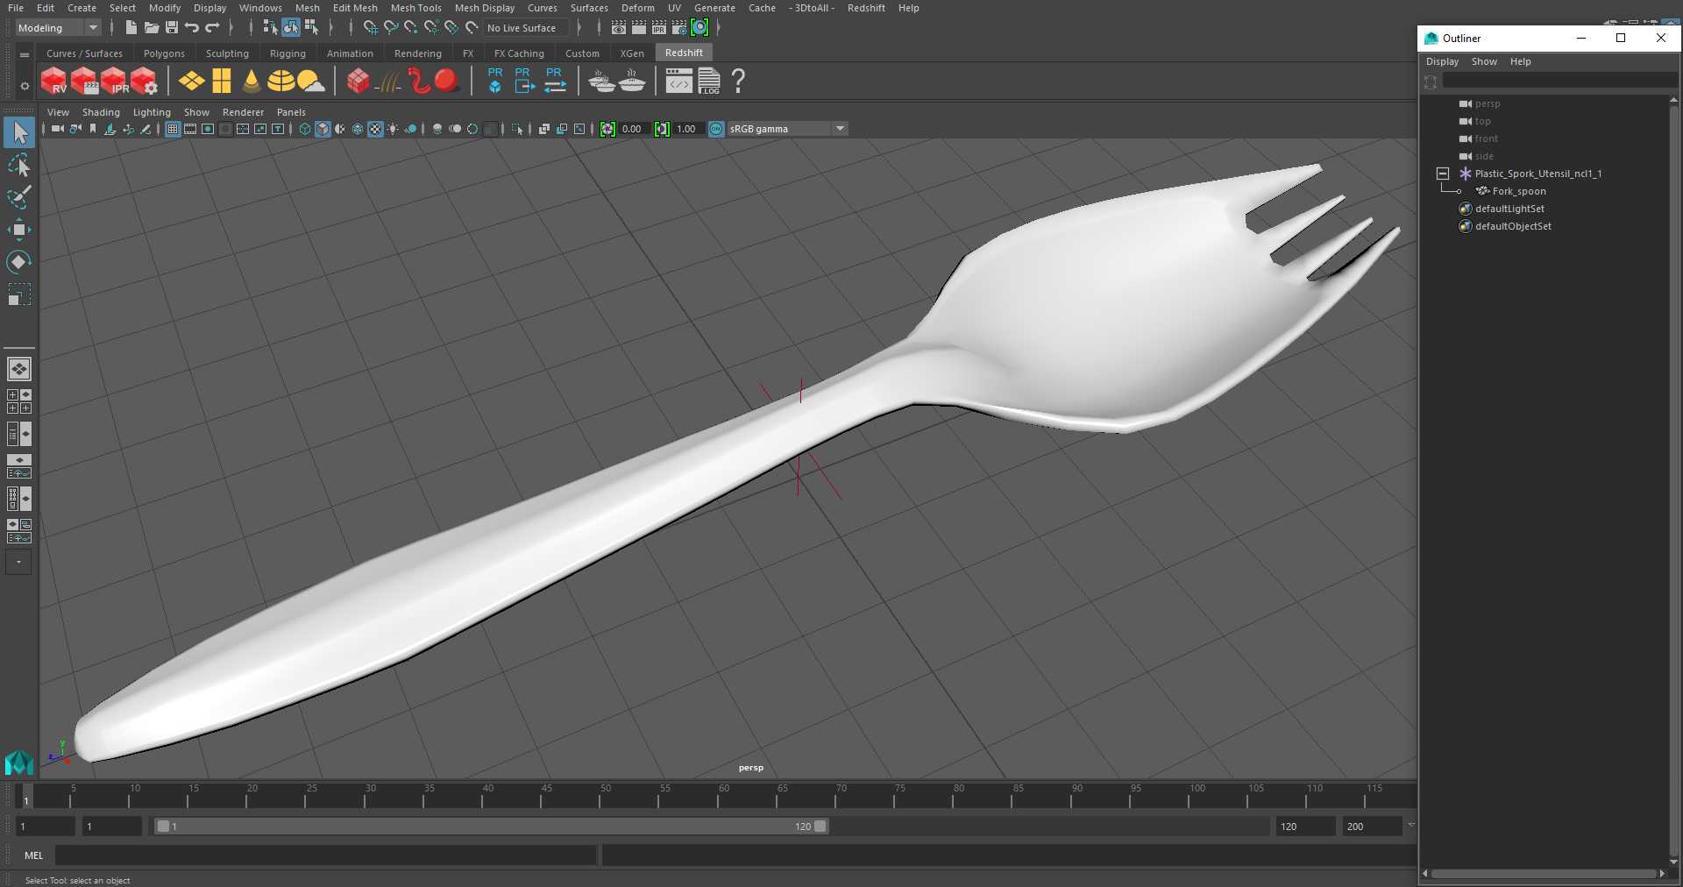Toggle resolution gate in viewport
1683x887 pixels.
(x=208, y=129)
